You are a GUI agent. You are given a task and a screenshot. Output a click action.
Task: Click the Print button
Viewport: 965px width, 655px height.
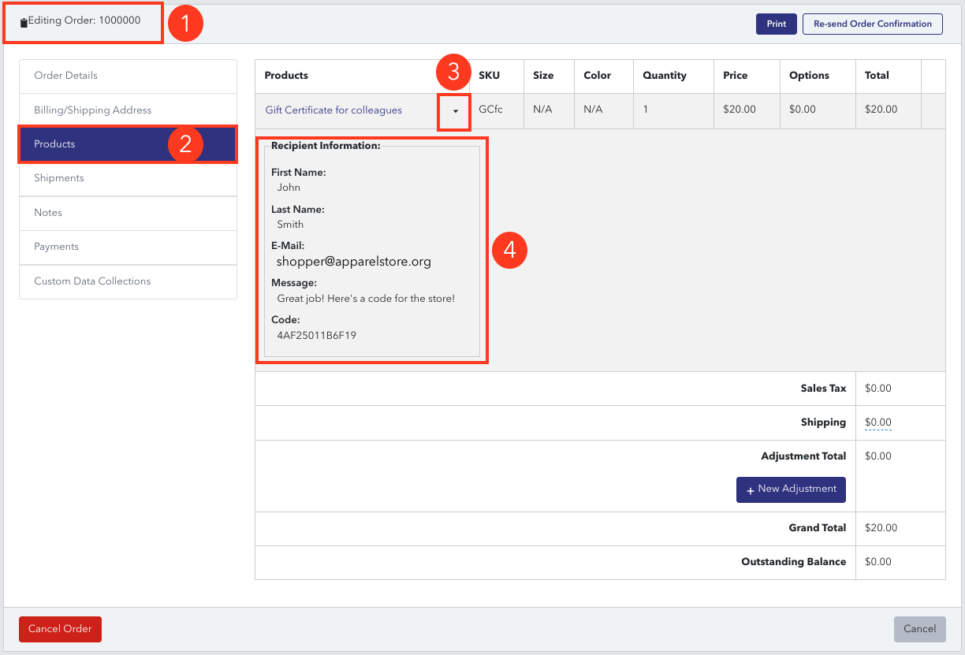(x=777, y=24)
